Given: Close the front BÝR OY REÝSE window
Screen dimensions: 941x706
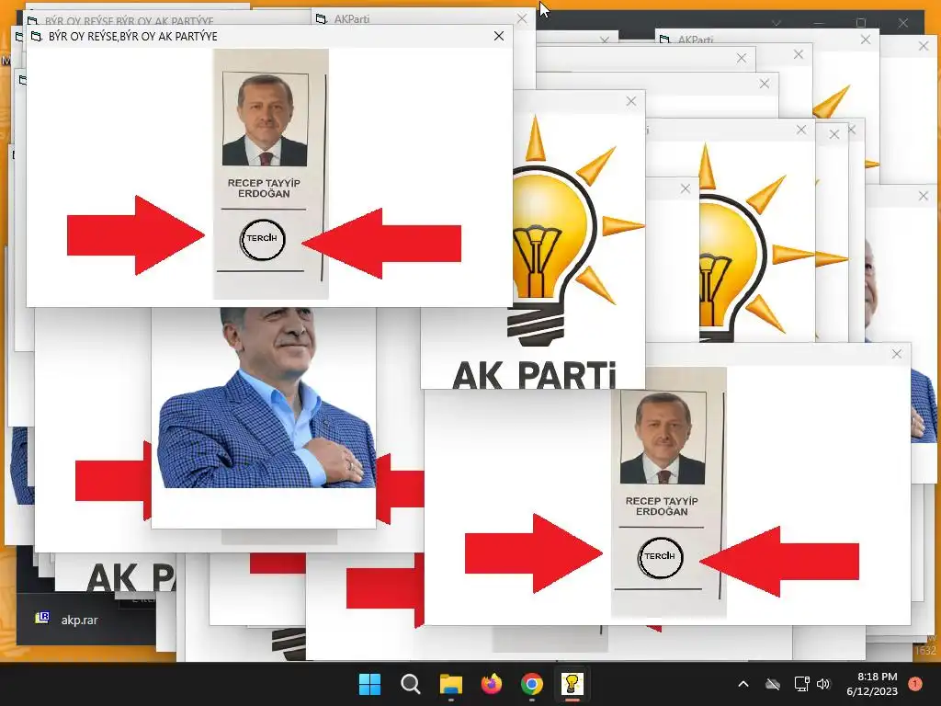Looking at the screenshot, I should pyautogui.click(x=499, y=36).
